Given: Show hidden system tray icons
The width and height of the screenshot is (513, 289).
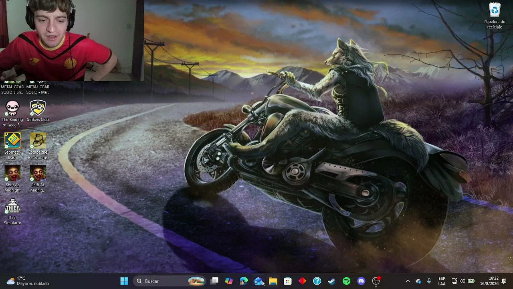Looking at the screenshot, I should coord(408,281).
